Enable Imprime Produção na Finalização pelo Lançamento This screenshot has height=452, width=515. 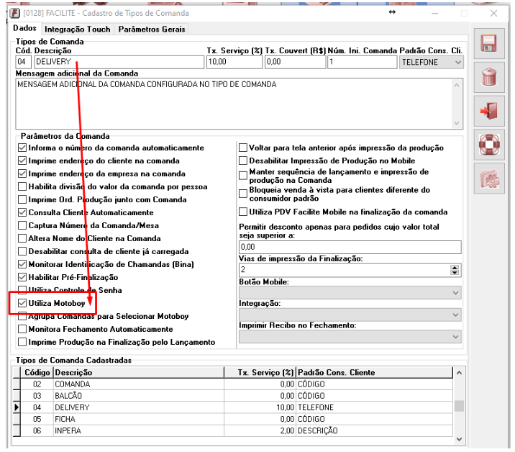[22, 342]
